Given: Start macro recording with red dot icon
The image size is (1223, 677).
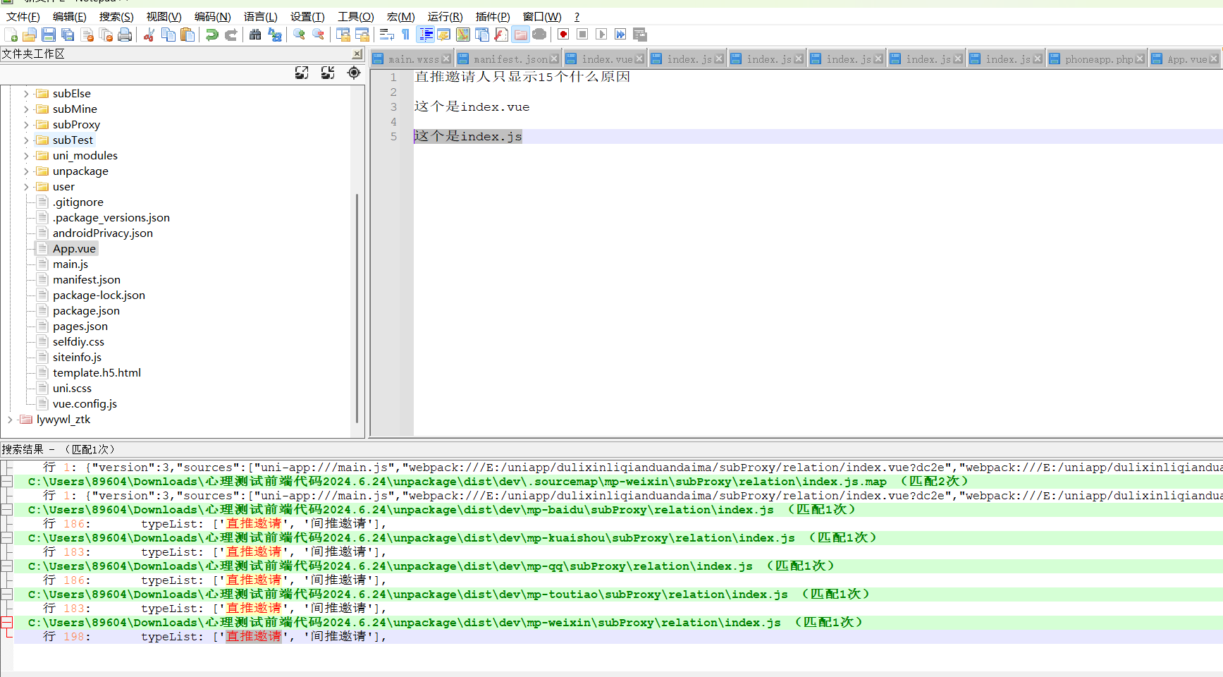Looking at the screenshot, I should [x=563, y=35].
